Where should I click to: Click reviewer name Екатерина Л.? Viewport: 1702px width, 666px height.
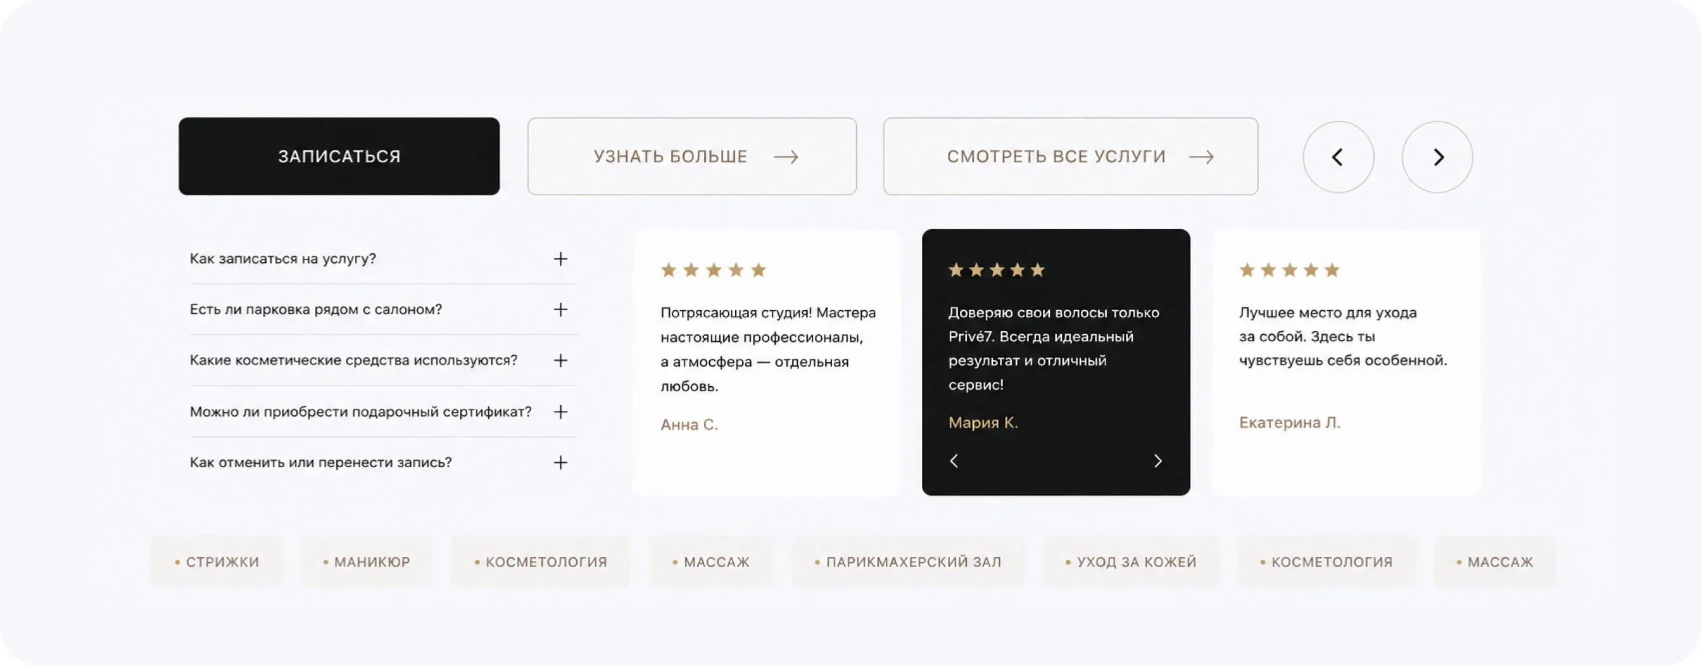1290,423
